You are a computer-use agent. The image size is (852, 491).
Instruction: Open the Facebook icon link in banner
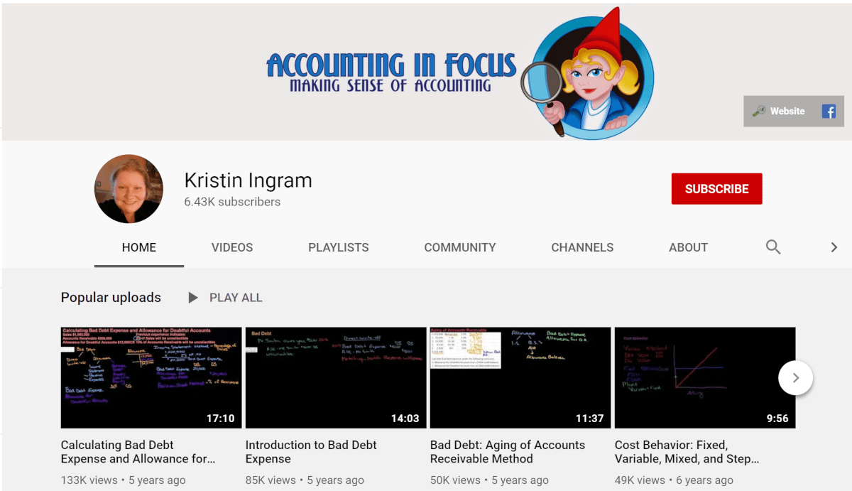pos(828,112)
